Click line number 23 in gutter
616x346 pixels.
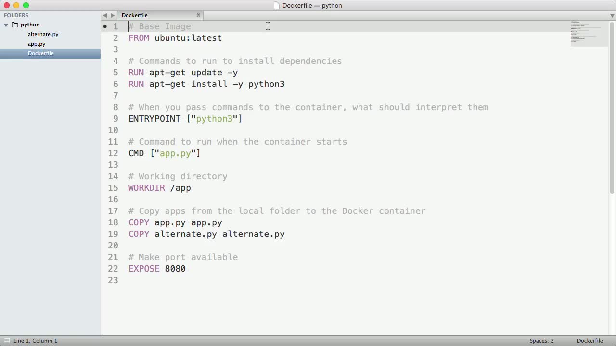pos(113,280)
